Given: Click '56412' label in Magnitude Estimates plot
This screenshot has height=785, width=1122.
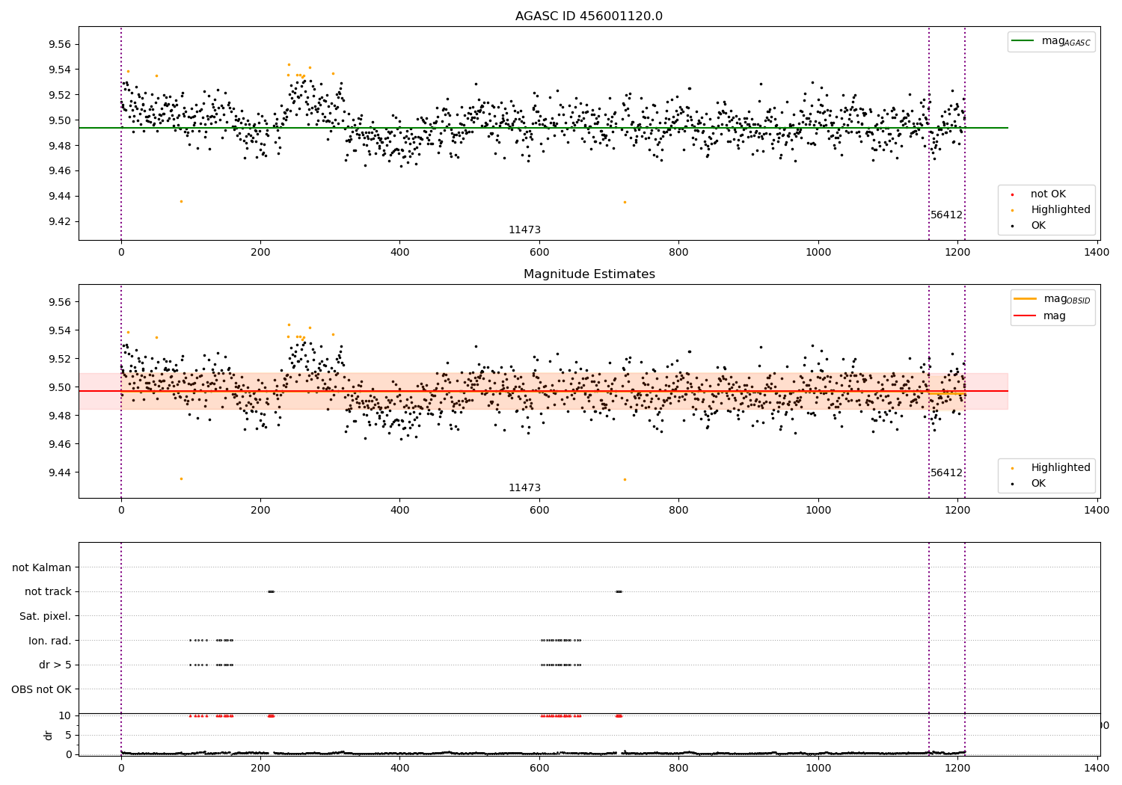Looking at the screenshot, I should [946, 473].
